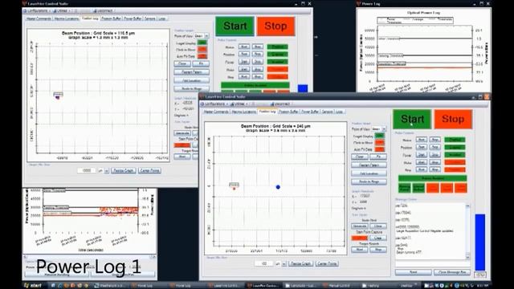Click graph size input field in front window
The width and height of the screenshot is (514, 289).
263,264
